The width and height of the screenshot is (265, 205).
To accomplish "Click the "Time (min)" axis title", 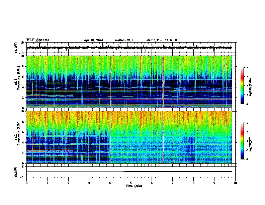I will (x=134, y=186).
